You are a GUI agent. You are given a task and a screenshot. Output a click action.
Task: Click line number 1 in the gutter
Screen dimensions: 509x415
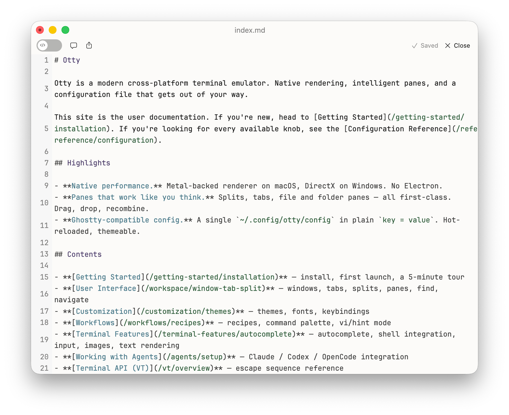[x=46, y=60]
